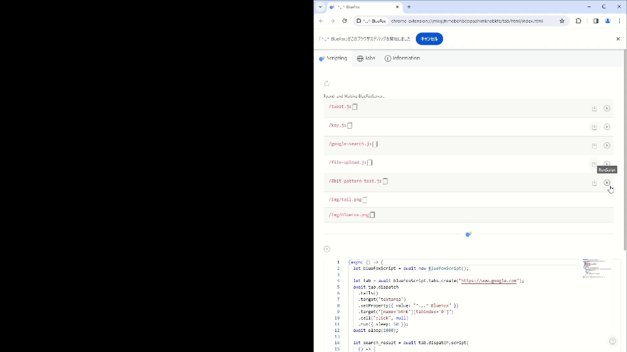The height and width of the screenshot is (352, 627).
Task: Run the 8bit-pattern-test.js script
Action: 607,182
